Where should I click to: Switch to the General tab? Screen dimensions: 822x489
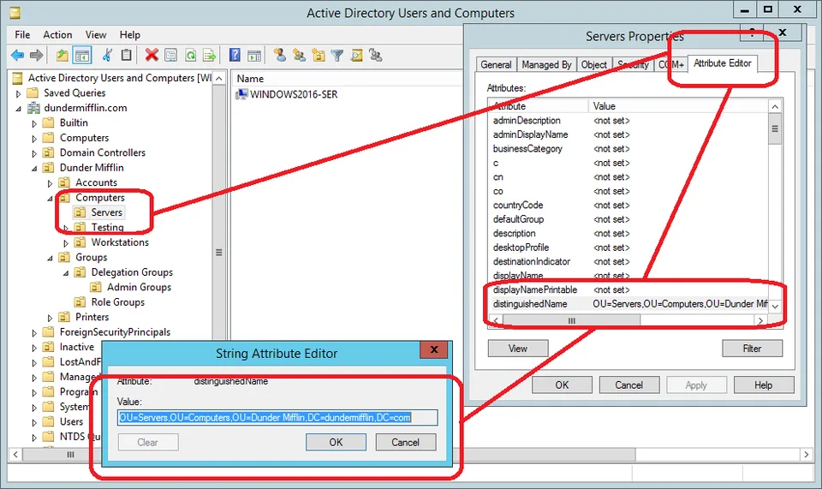point(496,64)
